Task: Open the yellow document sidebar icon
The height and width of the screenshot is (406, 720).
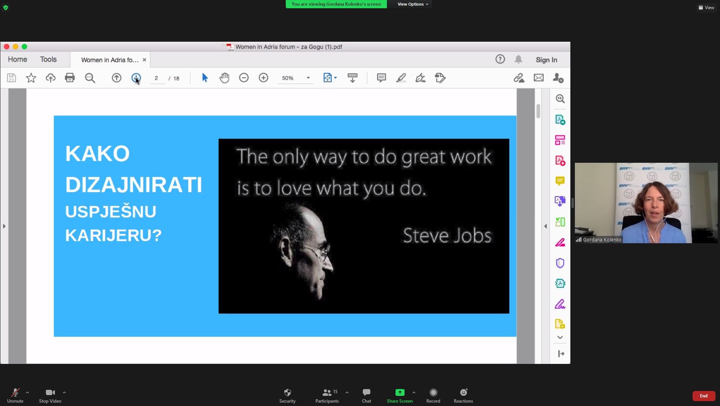Action: [560, 324]
